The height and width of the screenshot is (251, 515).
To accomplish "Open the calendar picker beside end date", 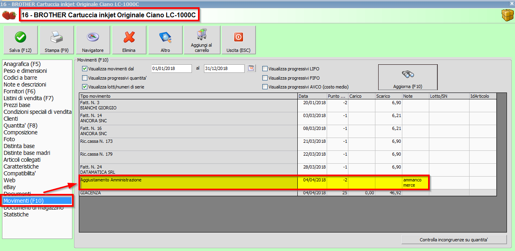I will [251, 68].
